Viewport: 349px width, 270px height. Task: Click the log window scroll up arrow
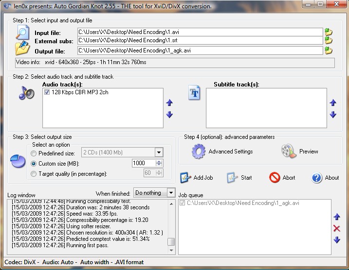point(171,203)
